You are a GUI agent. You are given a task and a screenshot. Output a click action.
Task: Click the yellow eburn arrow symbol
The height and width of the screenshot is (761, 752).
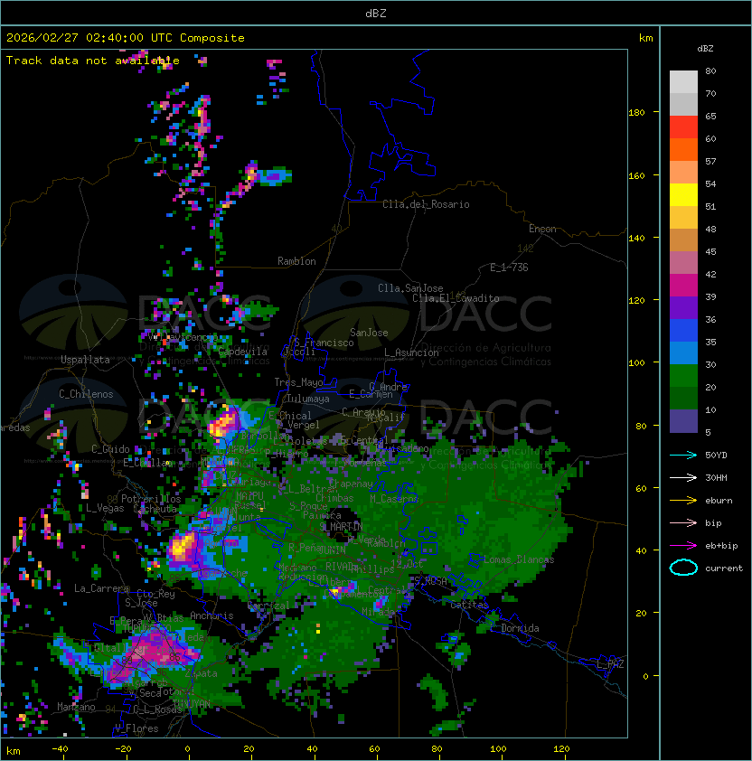pos(683,501)
